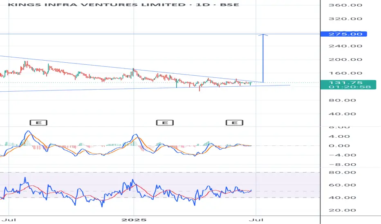Select the 275.00 target price label

pyautogui.click(x=343, y=34)
